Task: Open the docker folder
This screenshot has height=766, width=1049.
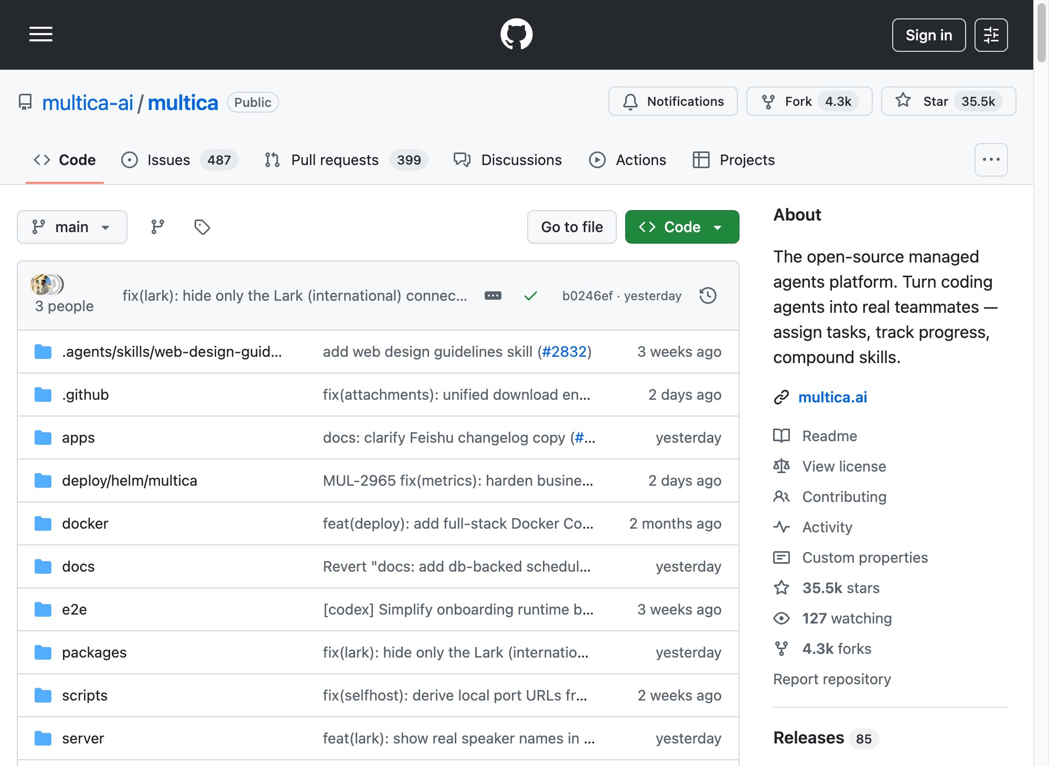Action: pyautogui.click(x=85, y=523)
